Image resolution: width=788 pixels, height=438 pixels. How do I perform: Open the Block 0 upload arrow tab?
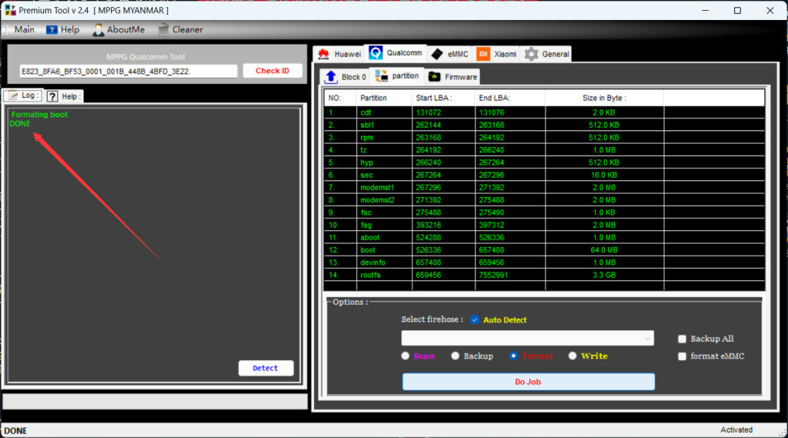331,76
